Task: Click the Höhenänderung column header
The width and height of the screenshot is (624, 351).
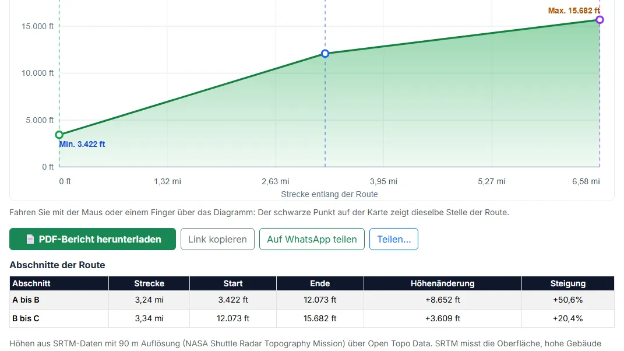Action: [x=443, y=283]
